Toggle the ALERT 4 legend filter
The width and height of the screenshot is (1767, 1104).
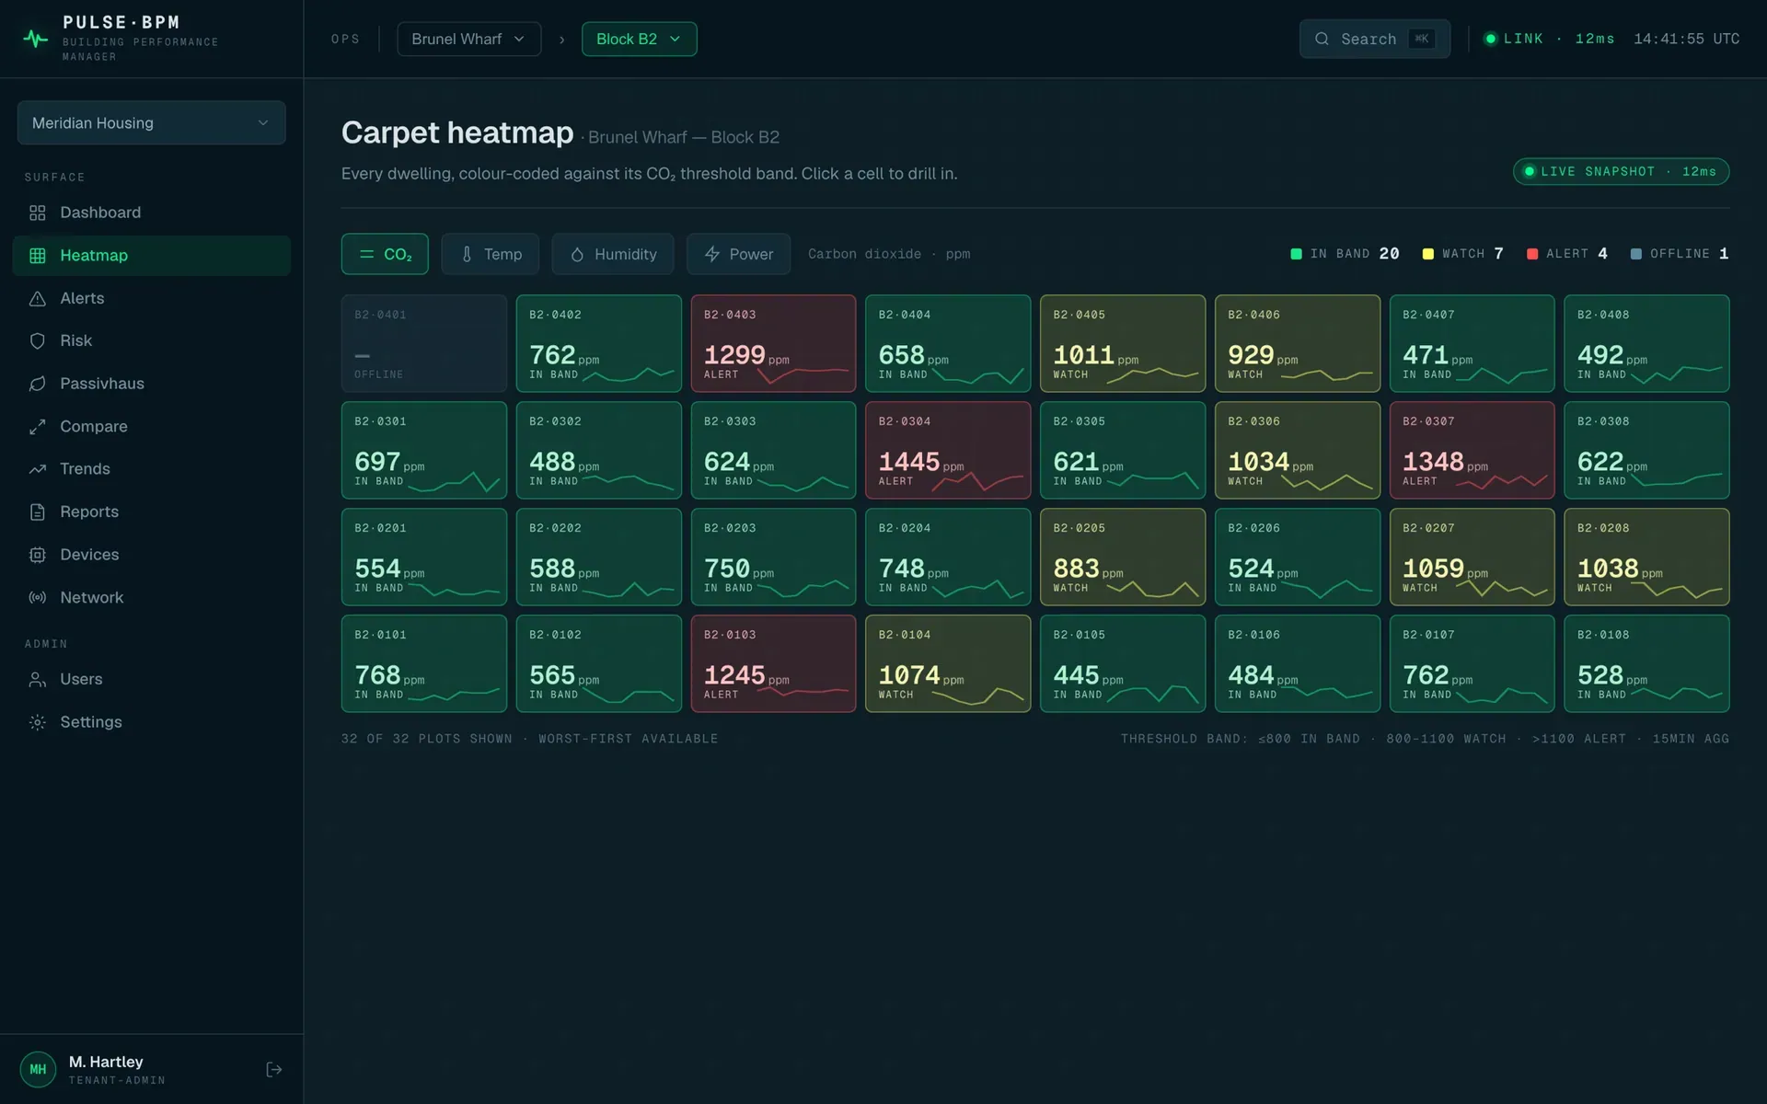[1567, 254]
